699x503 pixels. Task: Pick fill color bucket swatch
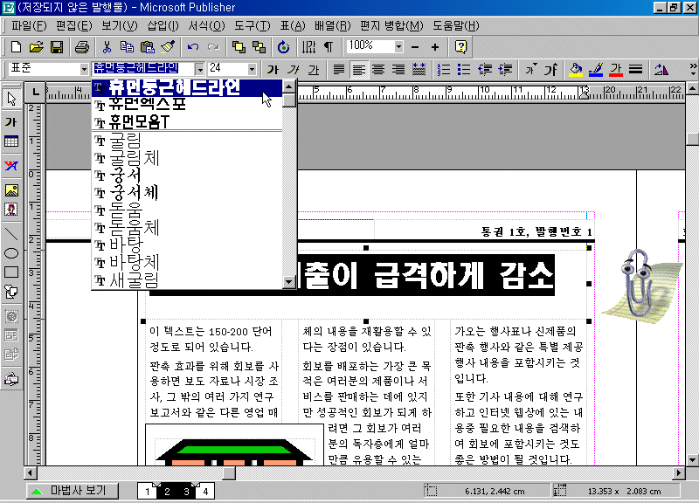pyautogui.click(x=576, y=70)
